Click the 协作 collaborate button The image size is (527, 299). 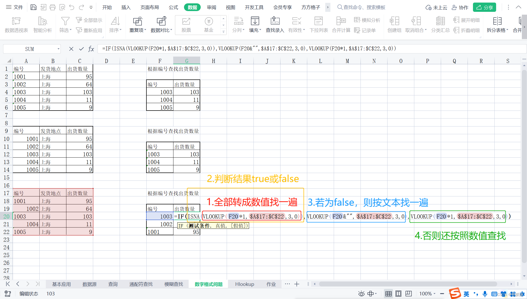point(460,7)
